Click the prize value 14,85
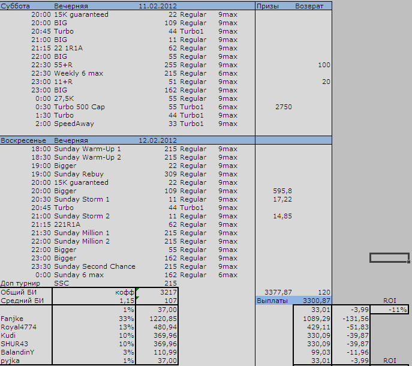Image resolution: width=412 pixels, height=366 pixels. tap(282, 216)
